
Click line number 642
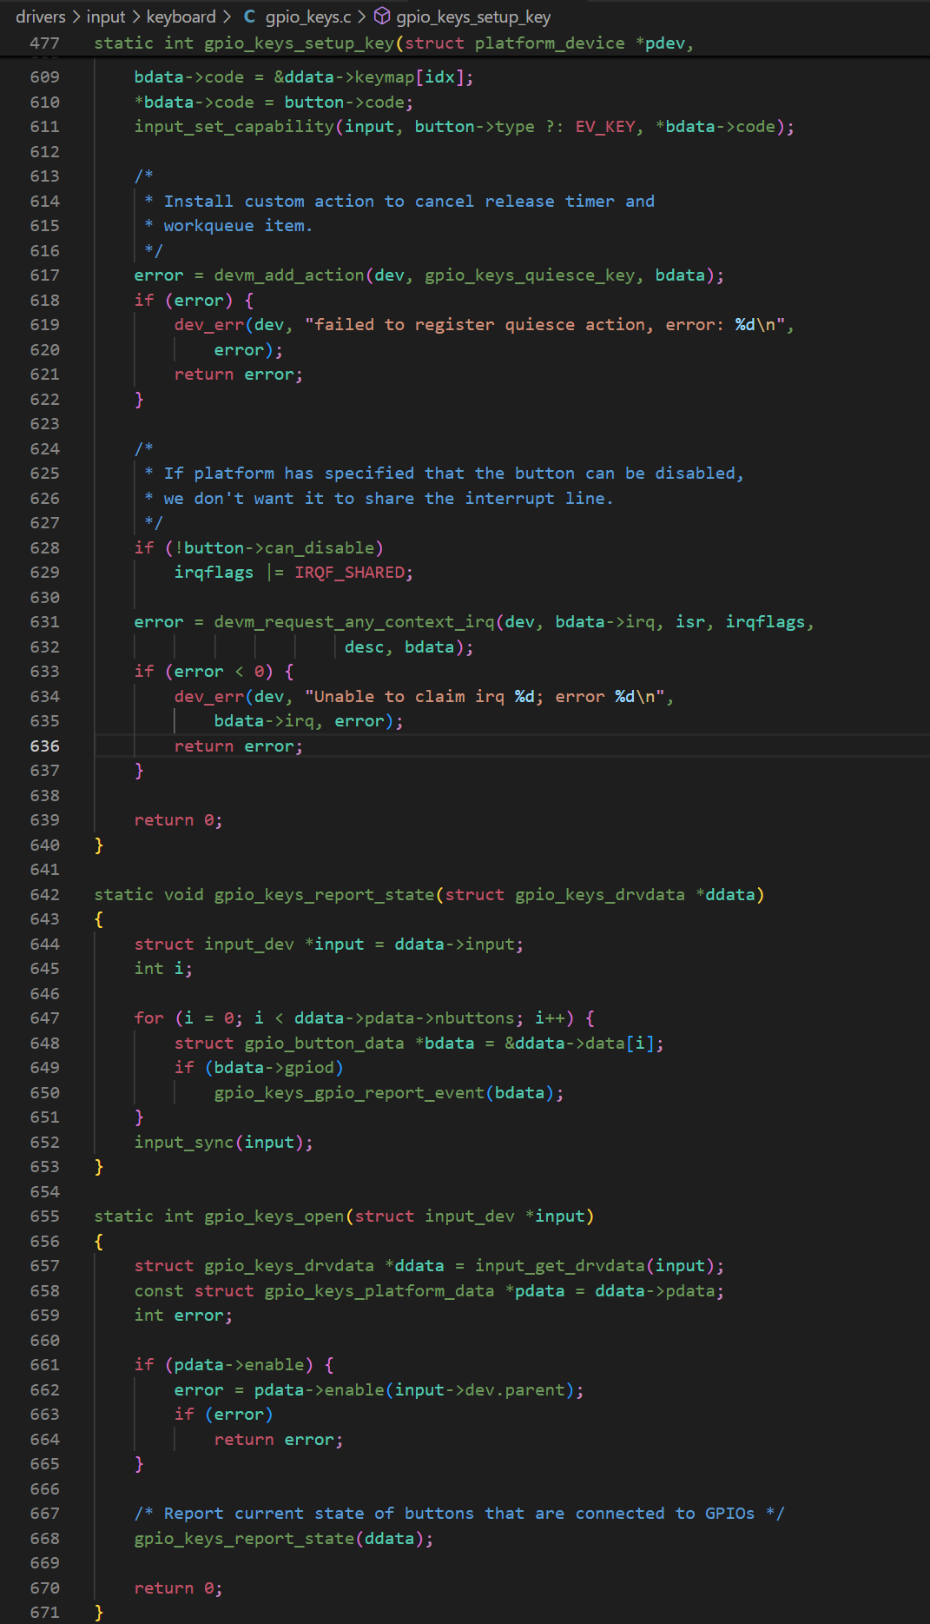(x=45, y=895)
